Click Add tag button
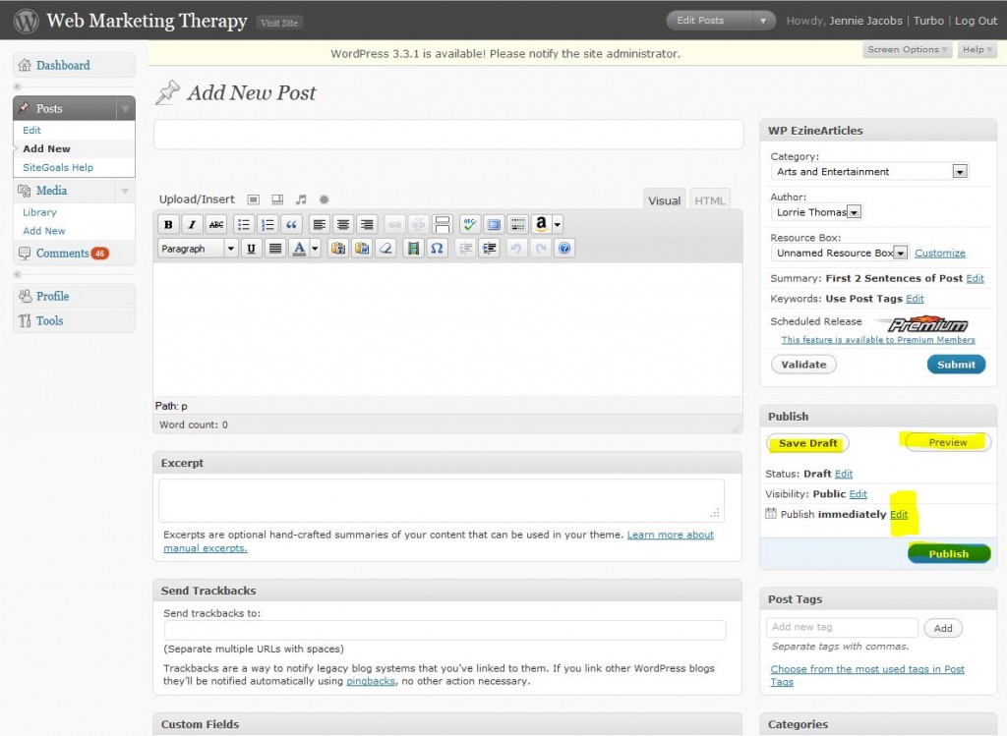 tap(943, 628)
